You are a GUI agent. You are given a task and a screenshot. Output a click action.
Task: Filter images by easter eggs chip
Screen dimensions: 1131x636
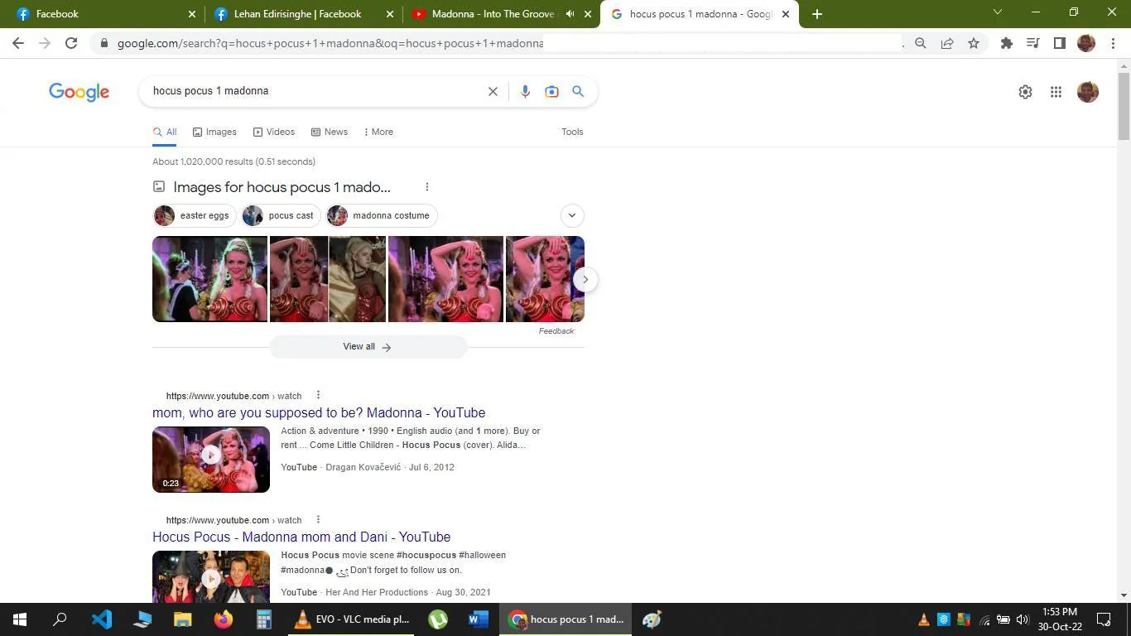click(195, 215)
